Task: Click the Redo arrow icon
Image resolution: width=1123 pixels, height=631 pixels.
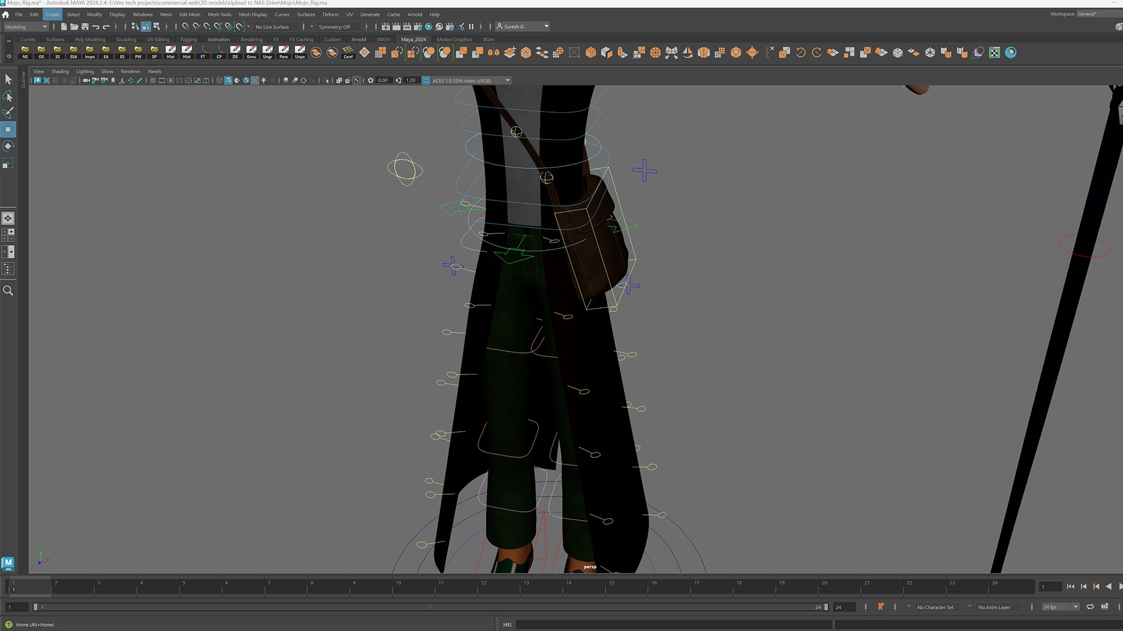Action: click(106, 27)
